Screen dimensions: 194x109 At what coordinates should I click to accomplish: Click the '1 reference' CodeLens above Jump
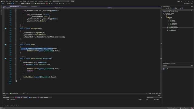coord(23,43)
